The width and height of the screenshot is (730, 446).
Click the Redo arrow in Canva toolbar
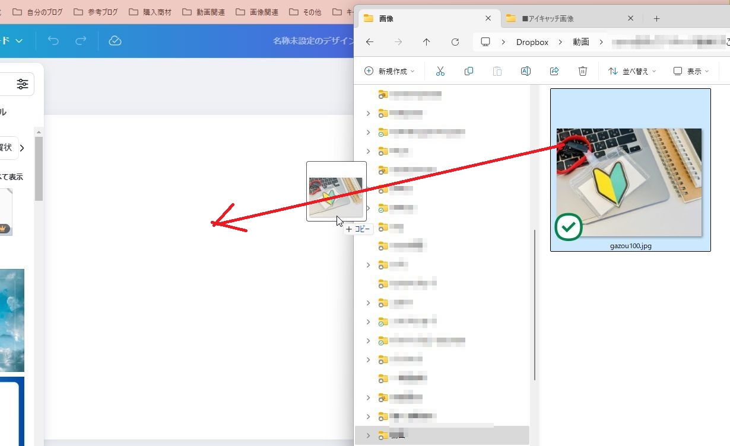pos(81,41)
